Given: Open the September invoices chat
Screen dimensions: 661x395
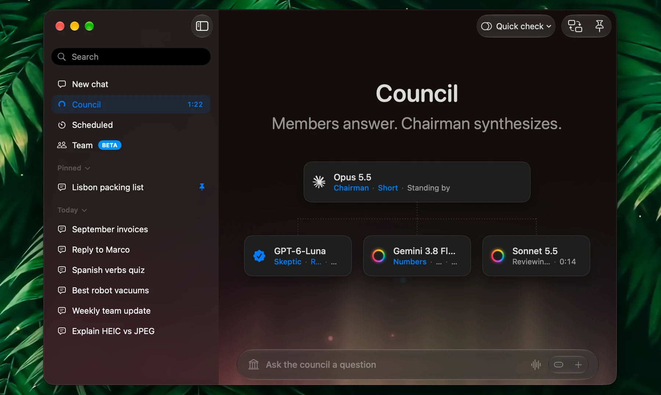Looking at the screenshot, I should click(131, 229).
